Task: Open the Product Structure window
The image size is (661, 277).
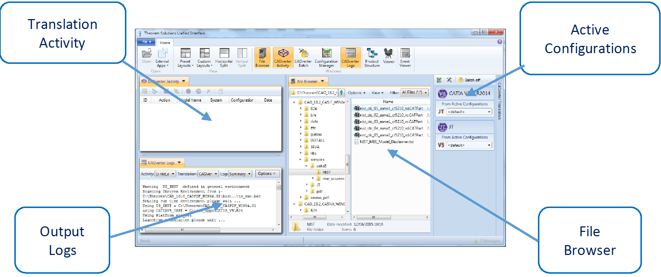Action: point(372,58)
